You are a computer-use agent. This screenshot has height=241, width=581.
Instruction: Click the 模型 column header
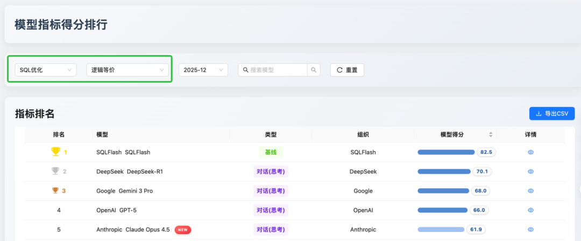[102, 134]
